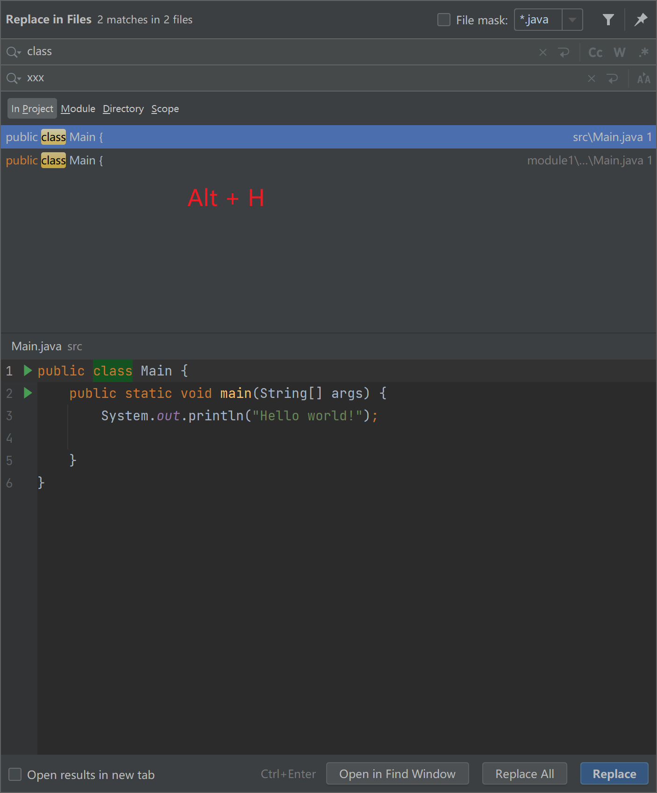657x793 pixels.
Task: Switch to Directory scope tab
Action: (123, 108)
